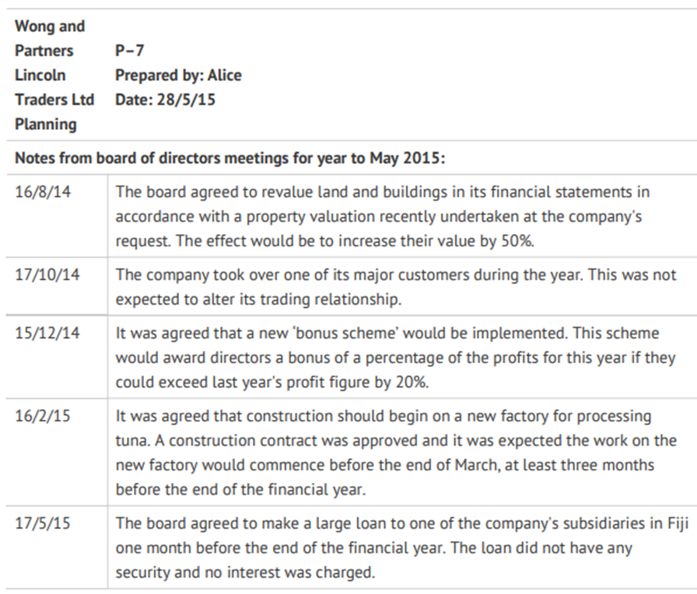Click the 'Prepared by: Alice' line

coord(178,75)
